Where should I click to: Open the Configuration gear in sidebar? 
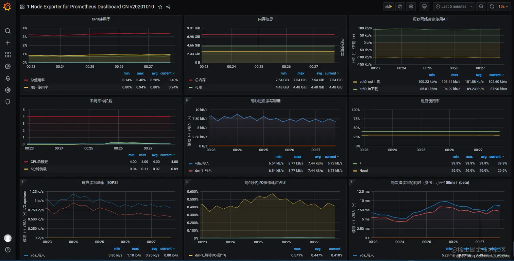(x=8, y=90)
